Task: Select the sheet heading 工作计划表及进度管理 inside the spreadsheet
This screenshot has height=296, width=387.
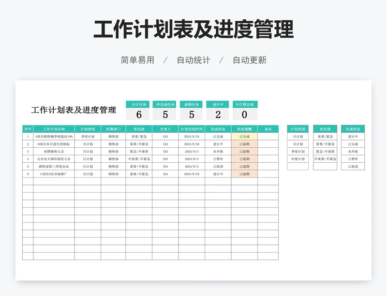Action: 74,110
